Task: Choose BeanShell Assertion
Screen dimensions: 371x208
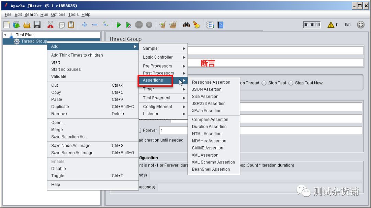Action: tap(214, 169)
